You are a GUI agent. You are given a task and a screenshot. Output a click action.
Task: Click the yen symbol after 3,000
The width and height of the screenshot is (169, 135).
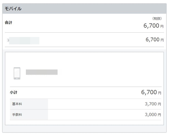point(159,115)
